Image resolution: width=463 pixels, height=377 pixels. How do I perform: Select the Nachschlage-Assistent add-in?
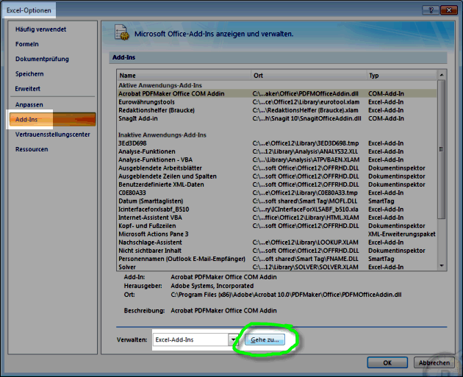pyautogui.click(x=276, y=243)
